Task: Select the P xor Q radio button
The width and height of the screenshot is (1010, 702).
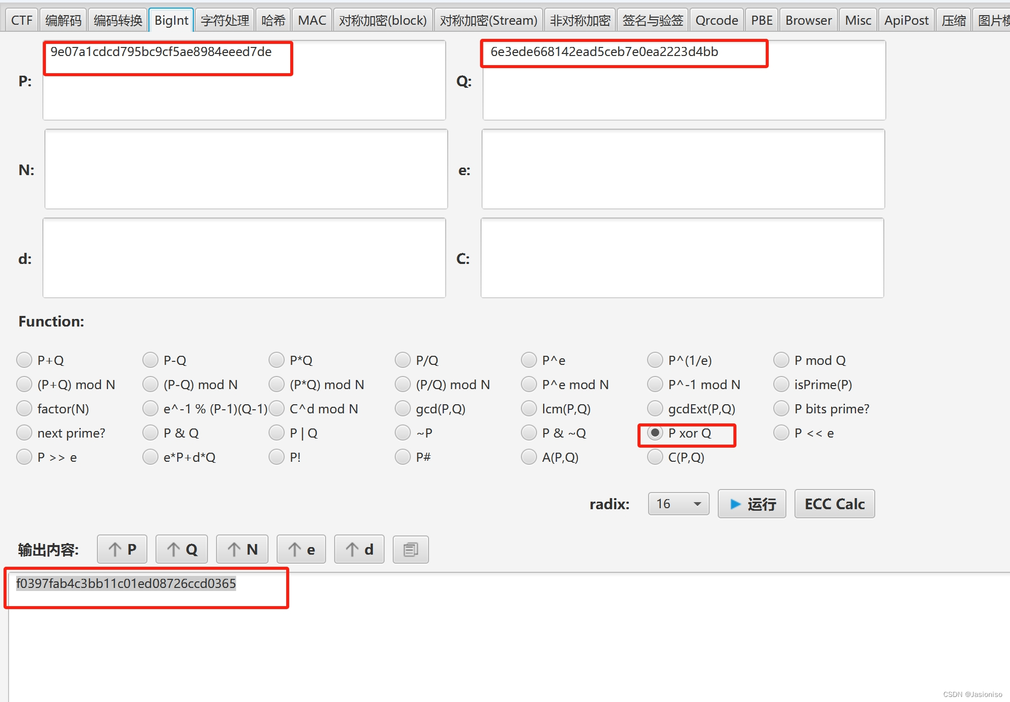Action: pyautogui.click(x=655, y=433)
